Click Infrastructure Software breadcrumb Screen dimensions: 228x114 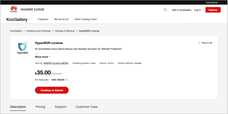tap(39, 31)
